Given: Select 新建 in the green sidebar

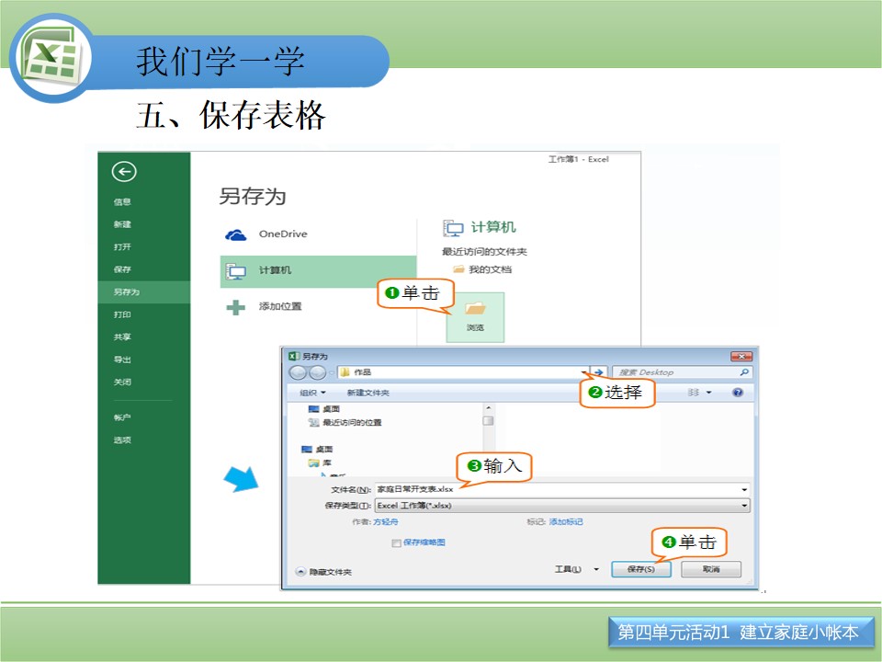Looking at the screenshot, I should coord(122,224).
